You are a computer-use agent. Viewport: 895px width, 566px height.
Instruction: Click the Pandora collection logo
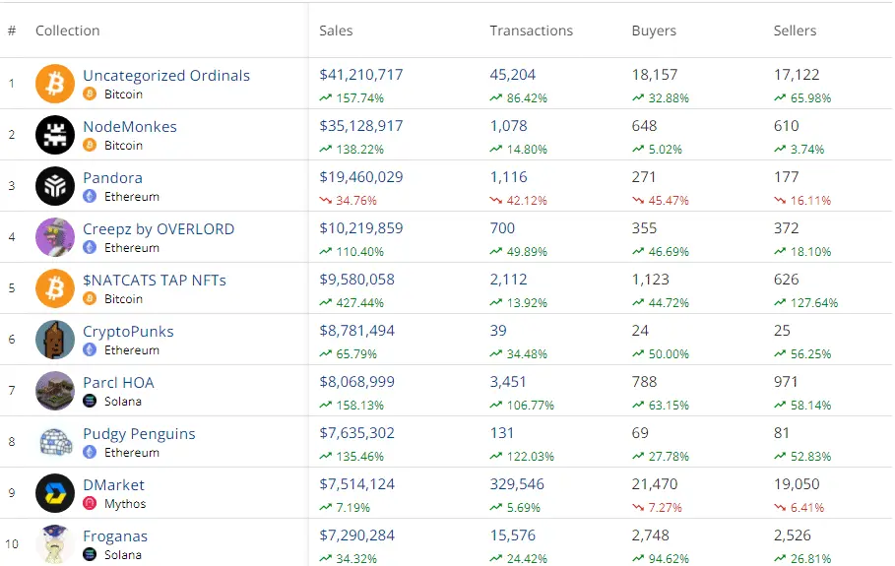55,186
